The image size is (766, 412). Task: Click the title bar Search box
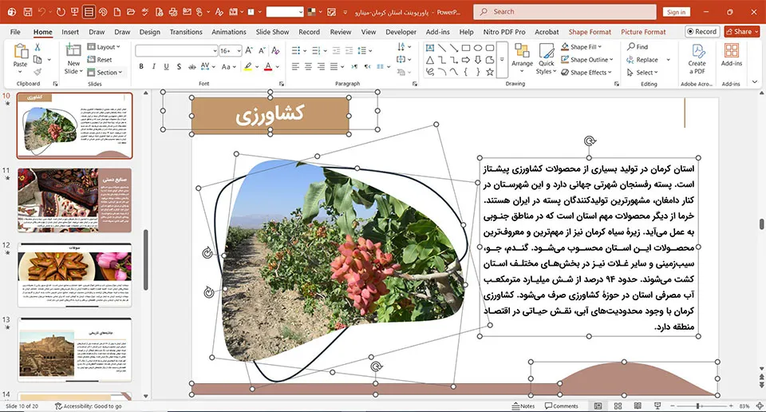coord(565,12)
